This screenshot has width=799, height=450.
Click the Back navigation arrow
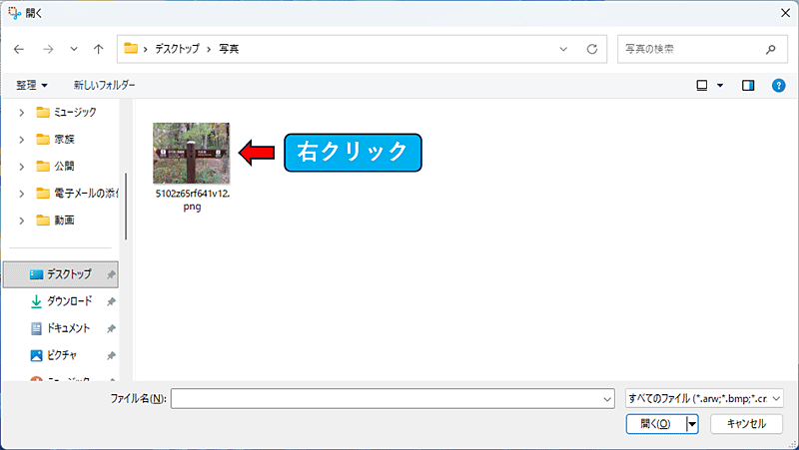click(19, 48)
